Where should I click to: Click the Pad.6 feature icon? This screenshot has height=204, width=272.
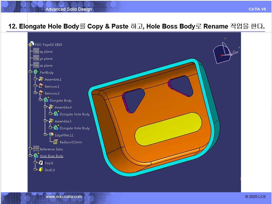coord(41,163)
